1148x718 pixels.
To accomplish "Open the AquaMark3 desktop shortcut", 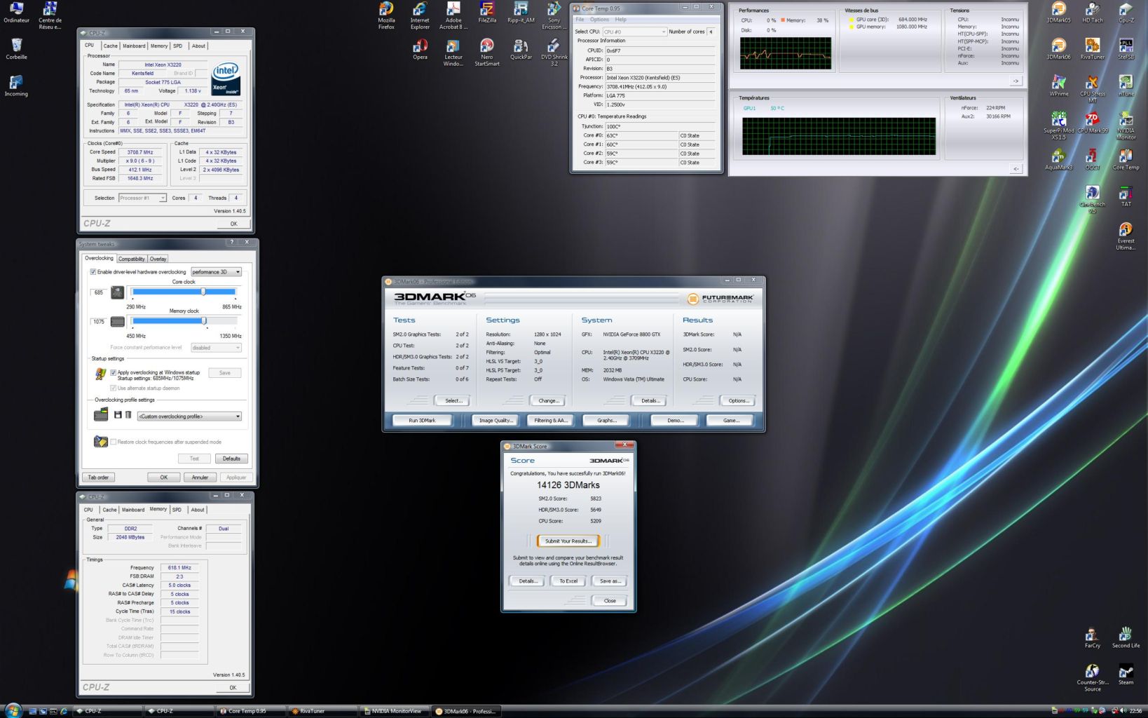I will [1058, 159].
